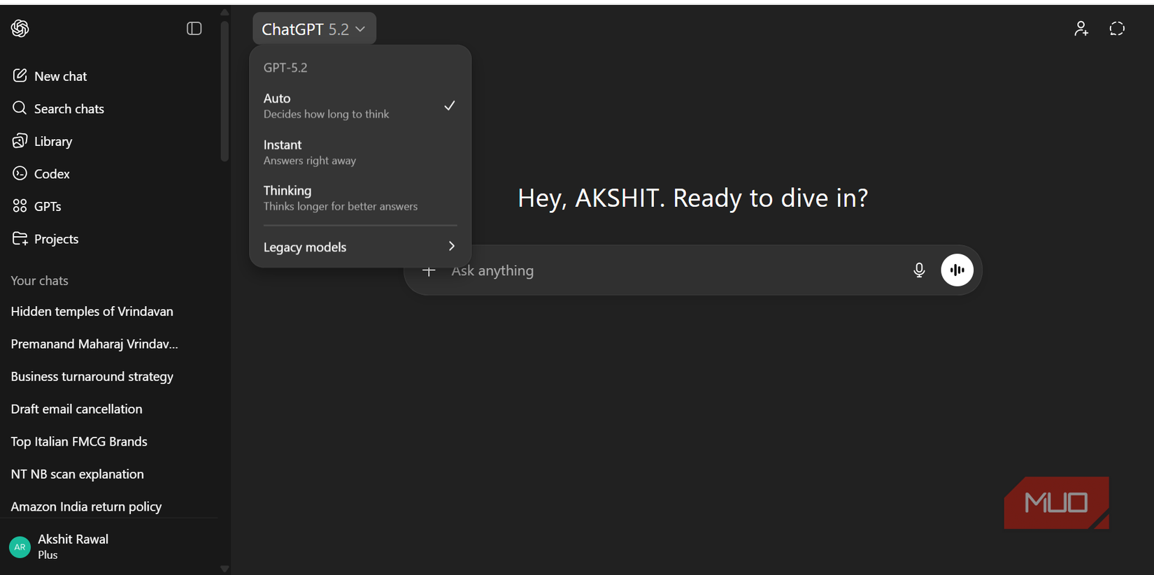Click the add people icon

tap(1081, 29)
